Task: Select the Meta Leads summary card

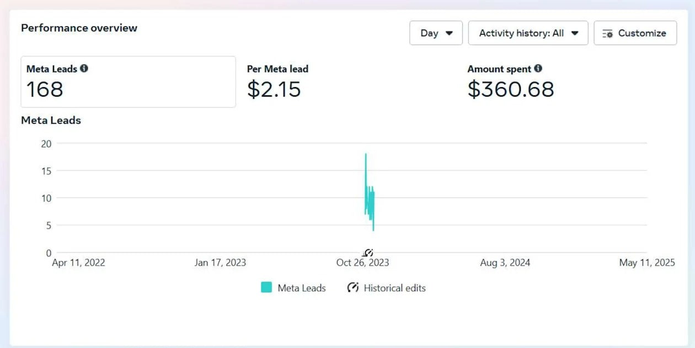Action: (x=128, y=82)
